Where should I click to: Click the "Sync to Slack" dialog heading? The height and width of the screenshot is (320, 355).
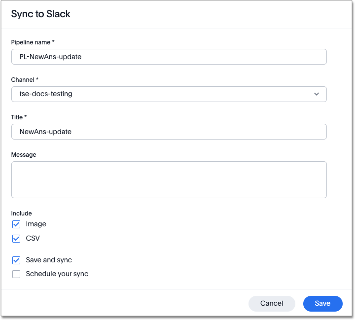point(41,14)
